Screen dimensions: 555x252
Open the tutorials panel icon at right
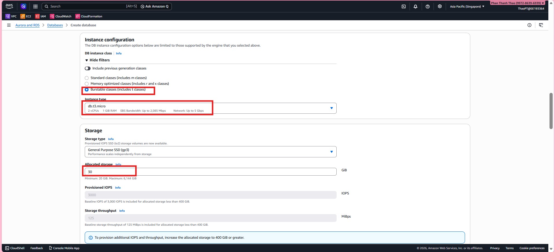pos(541,25)
